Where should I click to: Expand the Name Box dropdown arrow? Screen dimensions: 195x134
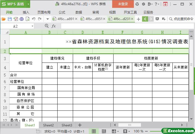32,26
